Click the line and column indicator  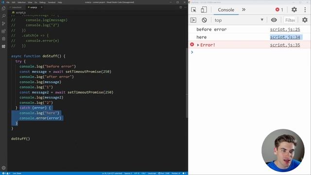(112, 174)
